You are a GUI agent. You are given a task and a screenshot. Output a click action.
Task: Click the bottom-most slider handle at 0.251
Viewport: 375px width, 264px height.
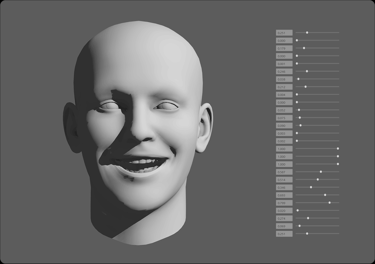(x=307, y=233)
